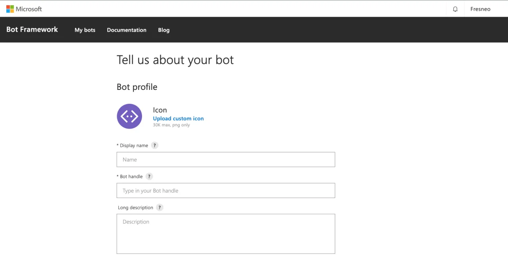Open Long description help tooltip
508x274 pixels.
[160, 207]
